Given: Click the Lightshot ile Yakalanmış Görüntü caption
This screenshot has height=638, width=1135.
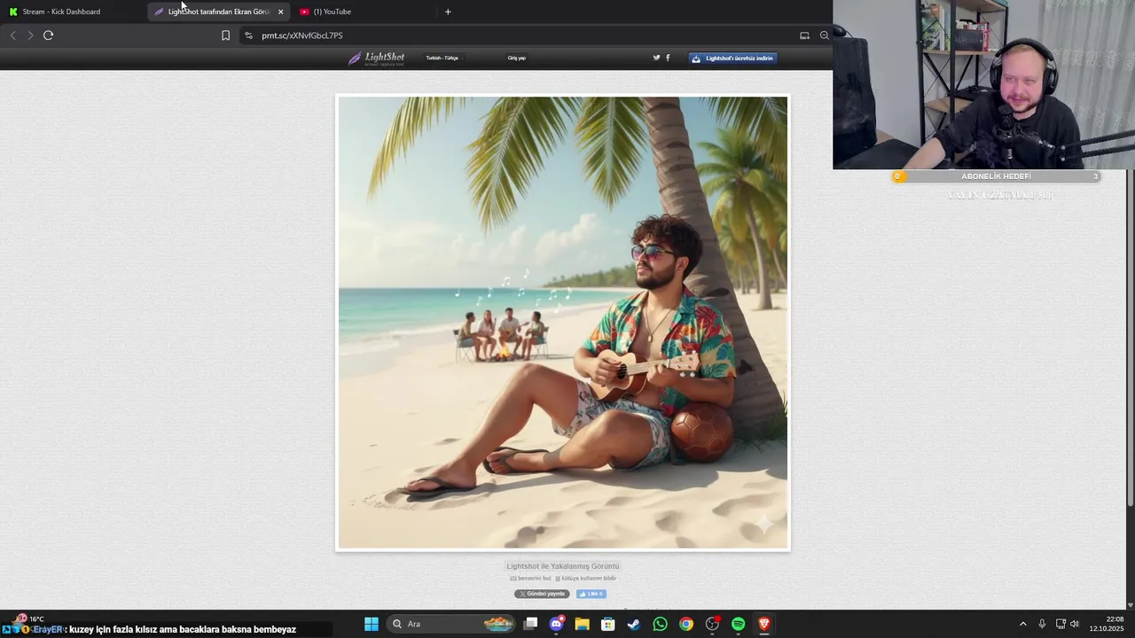Looking at the screenshot, I should (562, 566).
